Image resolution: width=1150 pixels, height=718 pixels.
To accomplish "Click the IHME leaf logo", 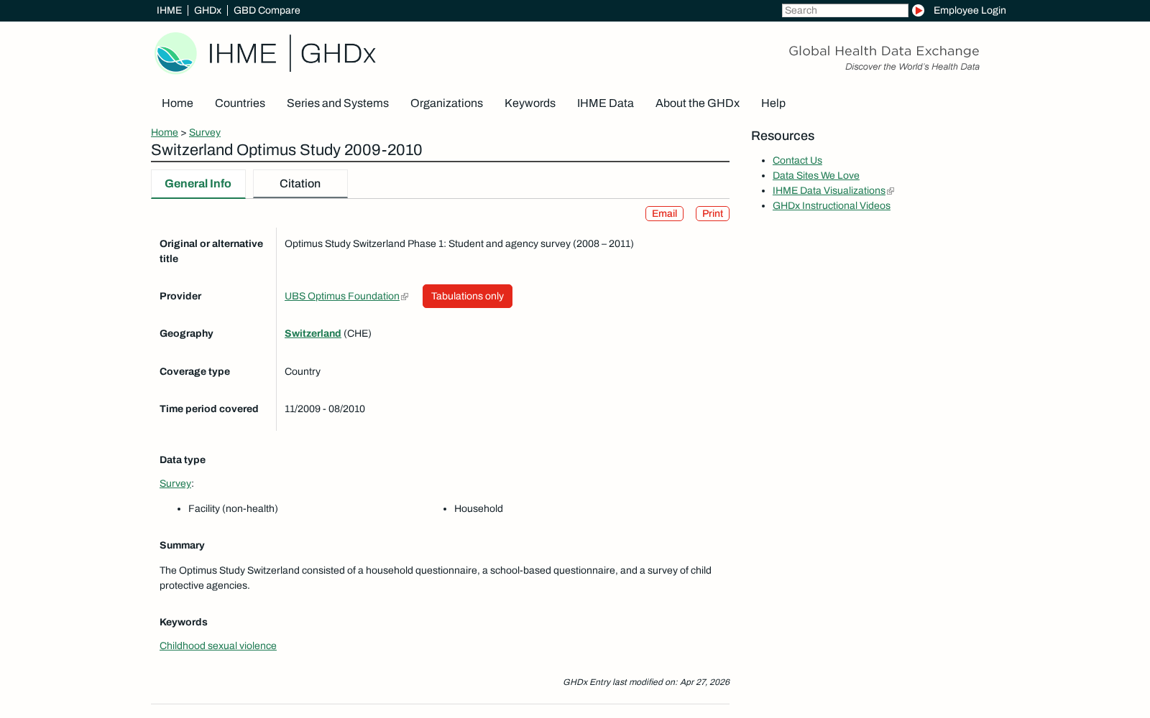I will 176,53.
